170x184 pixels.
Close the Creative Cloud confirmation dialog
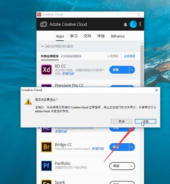156,90
